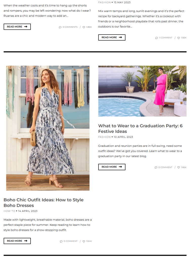Click the comment bubble icon on the Boho Dresses post
This screenshot has width=196, height=258.
pyautogui.click(x=61, y=241)
